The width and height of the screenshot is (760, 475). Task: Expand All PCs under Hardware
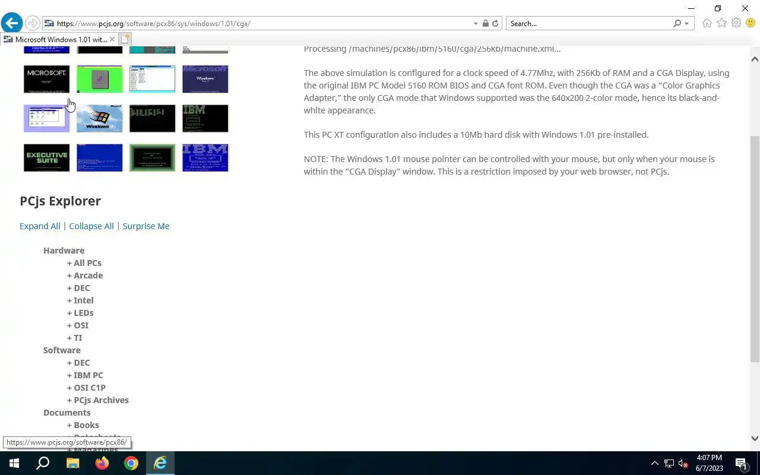point(84,262)
